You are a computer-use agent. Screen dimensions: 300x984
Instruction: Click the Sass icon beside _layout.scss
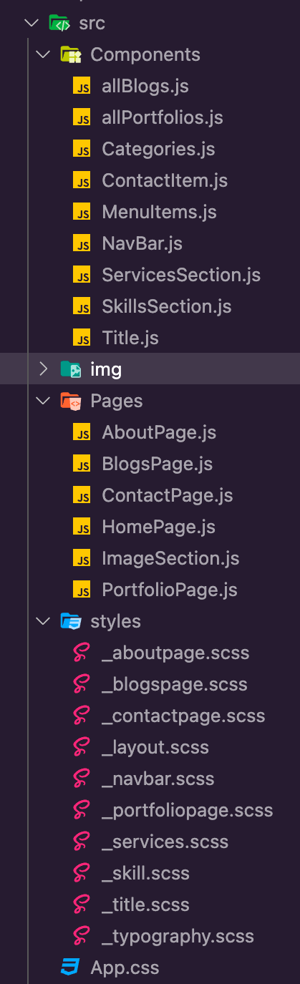82,747
